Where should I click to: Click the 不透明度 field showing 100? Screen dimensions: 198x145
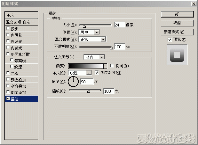click(x=119, y=47)
